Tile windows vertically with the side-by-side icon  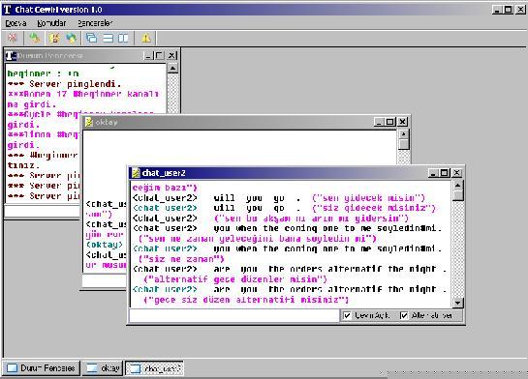(x=123, y=38)
